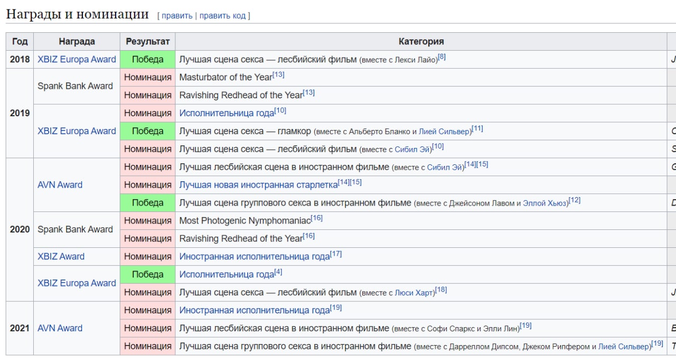Follow the 'Лией Сильвер' link in the гламкор row
Image resolution: width=676 pixels, height=362 pixels.
[445, 132]
